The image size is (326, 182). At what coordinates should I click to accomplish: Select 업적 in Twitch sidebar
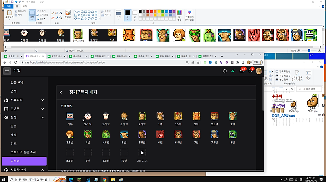13,91
